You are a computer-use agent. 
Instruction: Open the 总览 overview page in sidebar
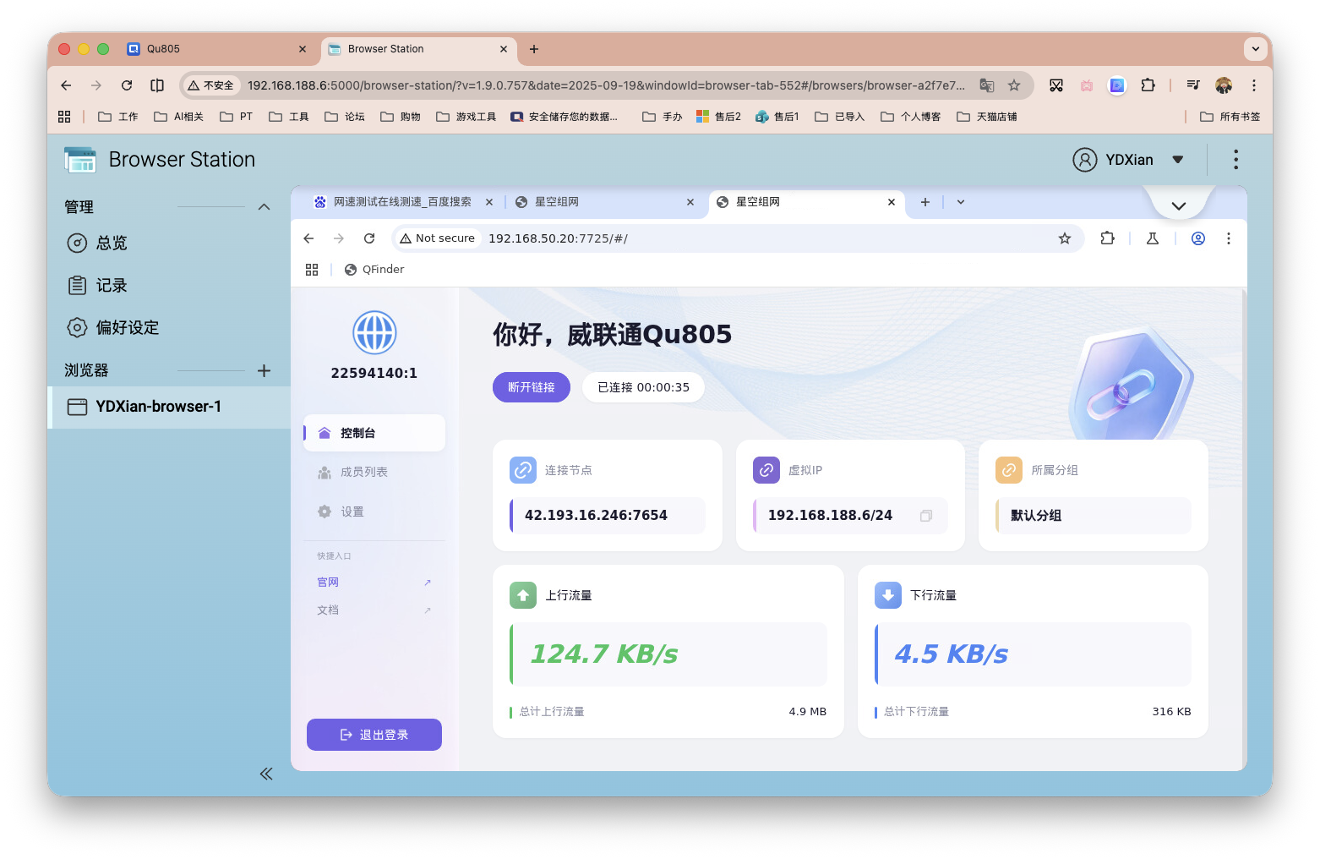[x=111, y=243]
